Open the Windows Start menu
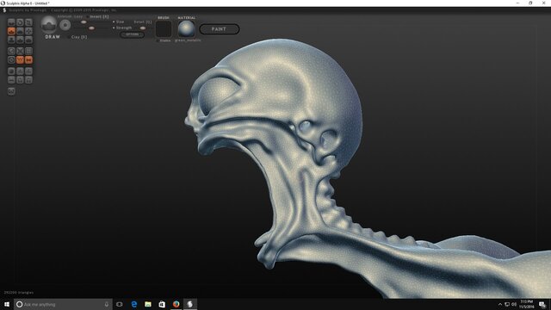551x310 pixels. tap(7, 304)
